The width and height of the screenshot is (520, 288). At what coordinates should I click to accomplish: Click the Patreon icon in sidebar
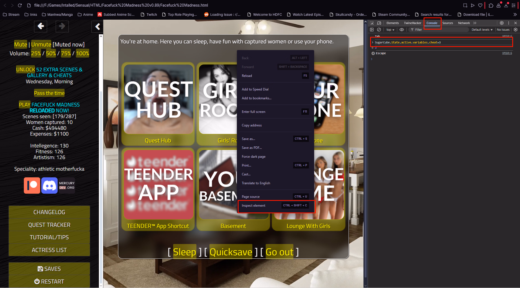(x=32, y=185)
